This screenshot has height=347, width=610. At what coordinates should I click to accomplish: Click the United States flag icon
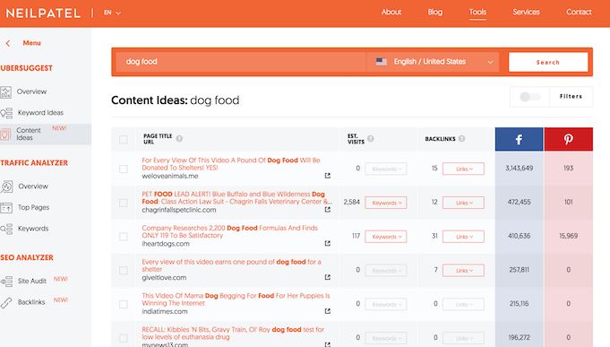[x=382, y=62]
